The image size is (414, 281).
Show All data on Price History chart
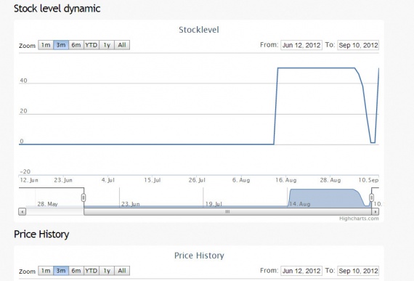tap(122, 271)
